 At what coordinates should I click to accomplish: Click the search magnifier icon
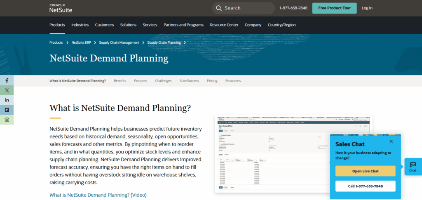[x=219, y=8]
